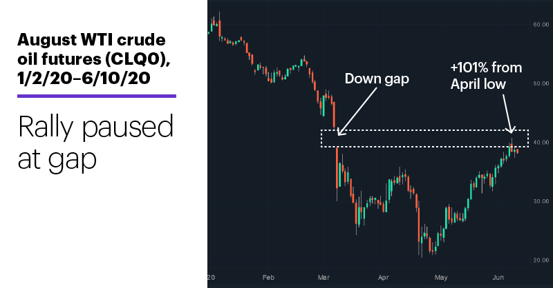553x288 pixels.
Task: Click the arrowhead of the Down gap arrow
Action: point(339,132)
